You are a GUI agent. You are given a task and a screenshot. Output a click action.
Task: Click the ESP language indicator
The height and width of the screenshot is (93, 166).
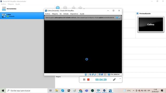pos(149,91)
